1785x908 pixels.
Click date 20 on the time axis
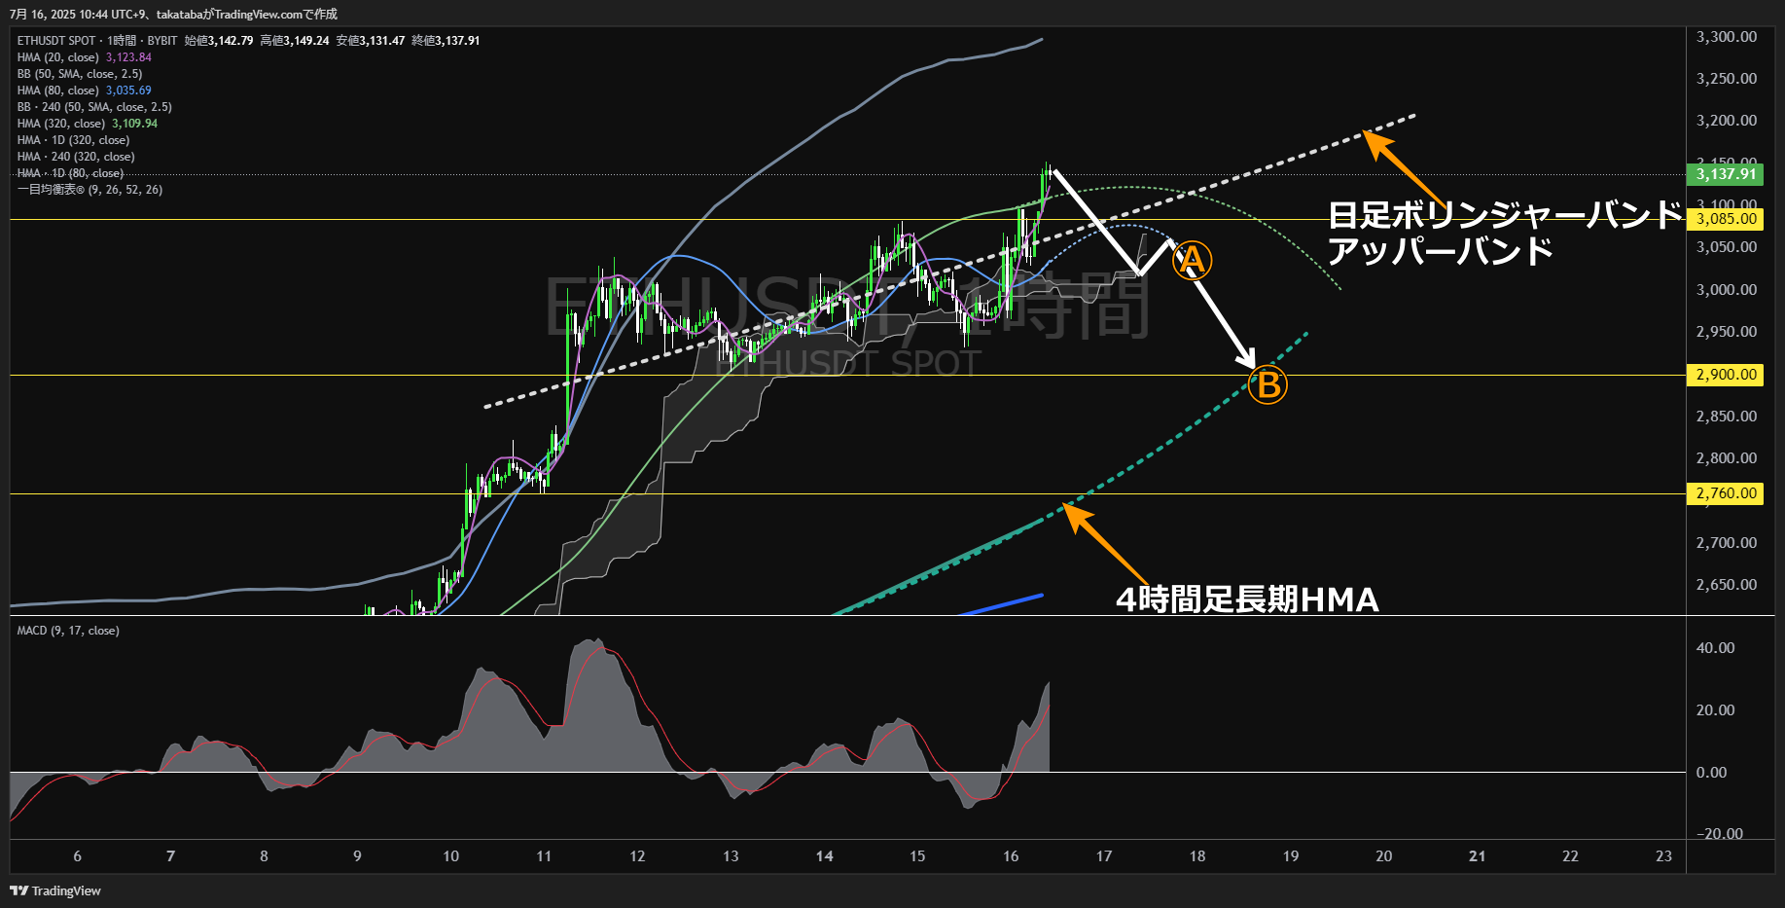1383,856
